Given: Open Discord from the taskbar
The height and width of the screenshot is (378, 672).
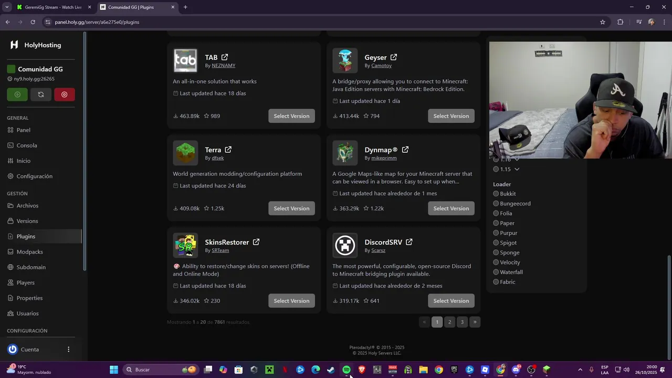Looking at the screenshot, I should 516,370.
